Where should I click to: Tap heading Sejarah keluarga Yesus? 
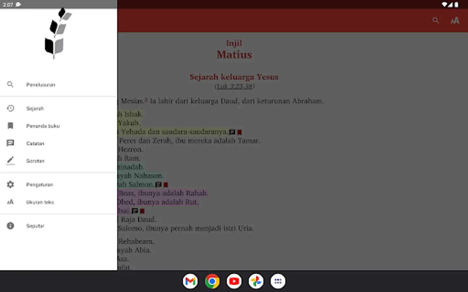click(234, 77)
